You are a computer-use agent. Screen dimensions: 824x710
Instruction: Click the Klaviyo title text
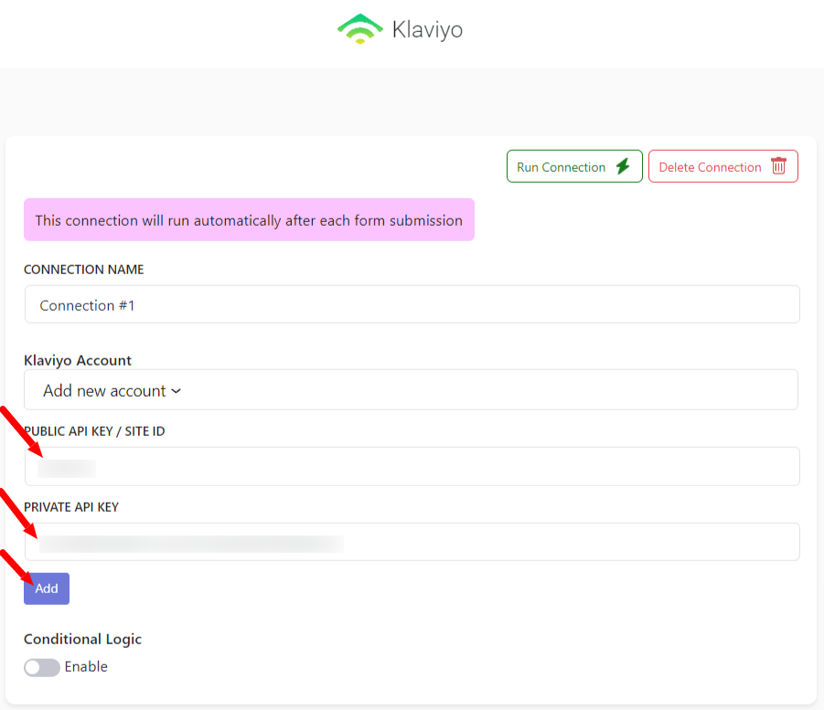427,30
